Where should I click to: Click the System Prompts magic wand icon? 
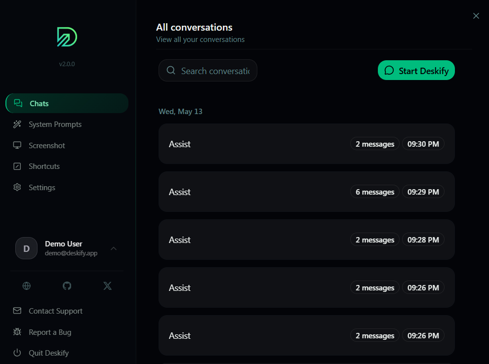pos(17,124)
